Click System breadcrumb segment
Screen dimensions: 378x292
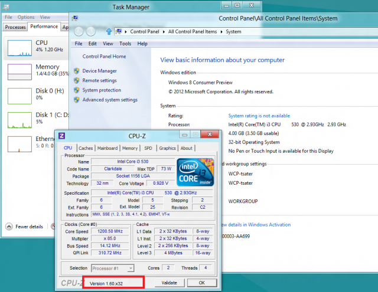pyautogui.click(x=233, y=31)
